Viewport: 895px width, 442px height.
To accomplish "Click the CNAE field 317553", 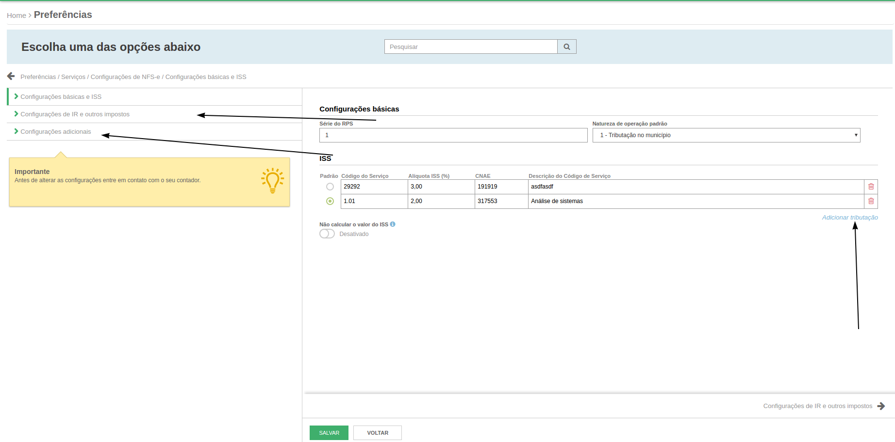I will coord(501,201).
